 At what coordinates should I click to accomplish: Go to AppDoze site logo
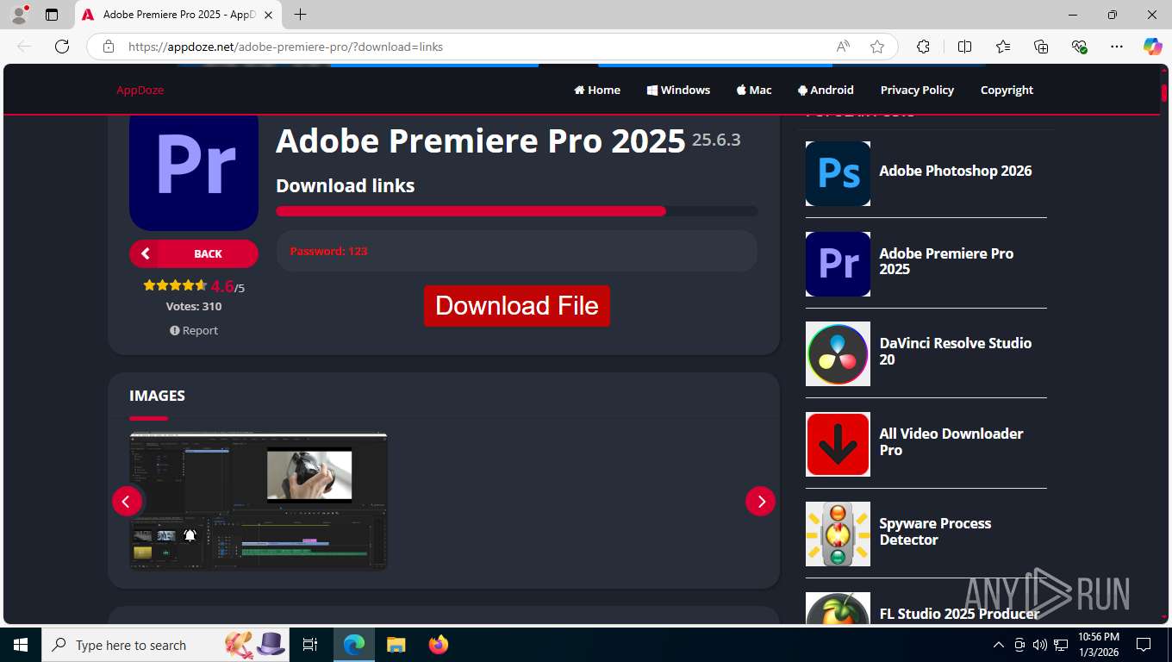tap(140, 90)
